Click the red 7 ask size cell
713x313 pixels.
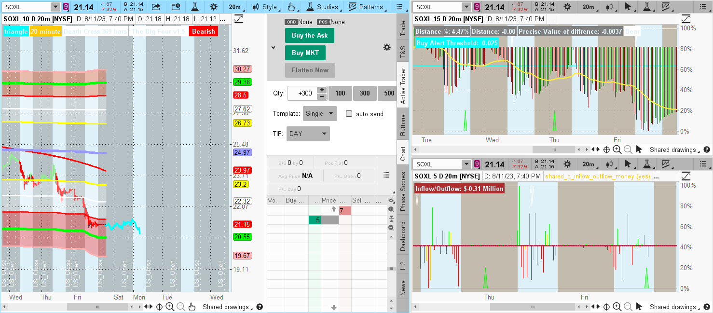pos(345,211)
